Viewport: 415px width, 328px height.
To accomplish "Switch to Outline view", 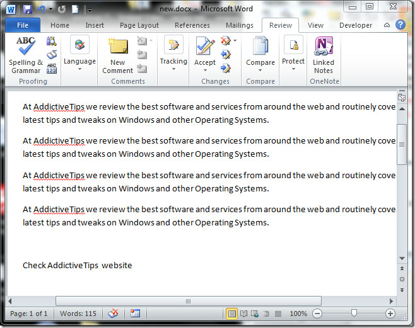I will (x=267, y=314).
